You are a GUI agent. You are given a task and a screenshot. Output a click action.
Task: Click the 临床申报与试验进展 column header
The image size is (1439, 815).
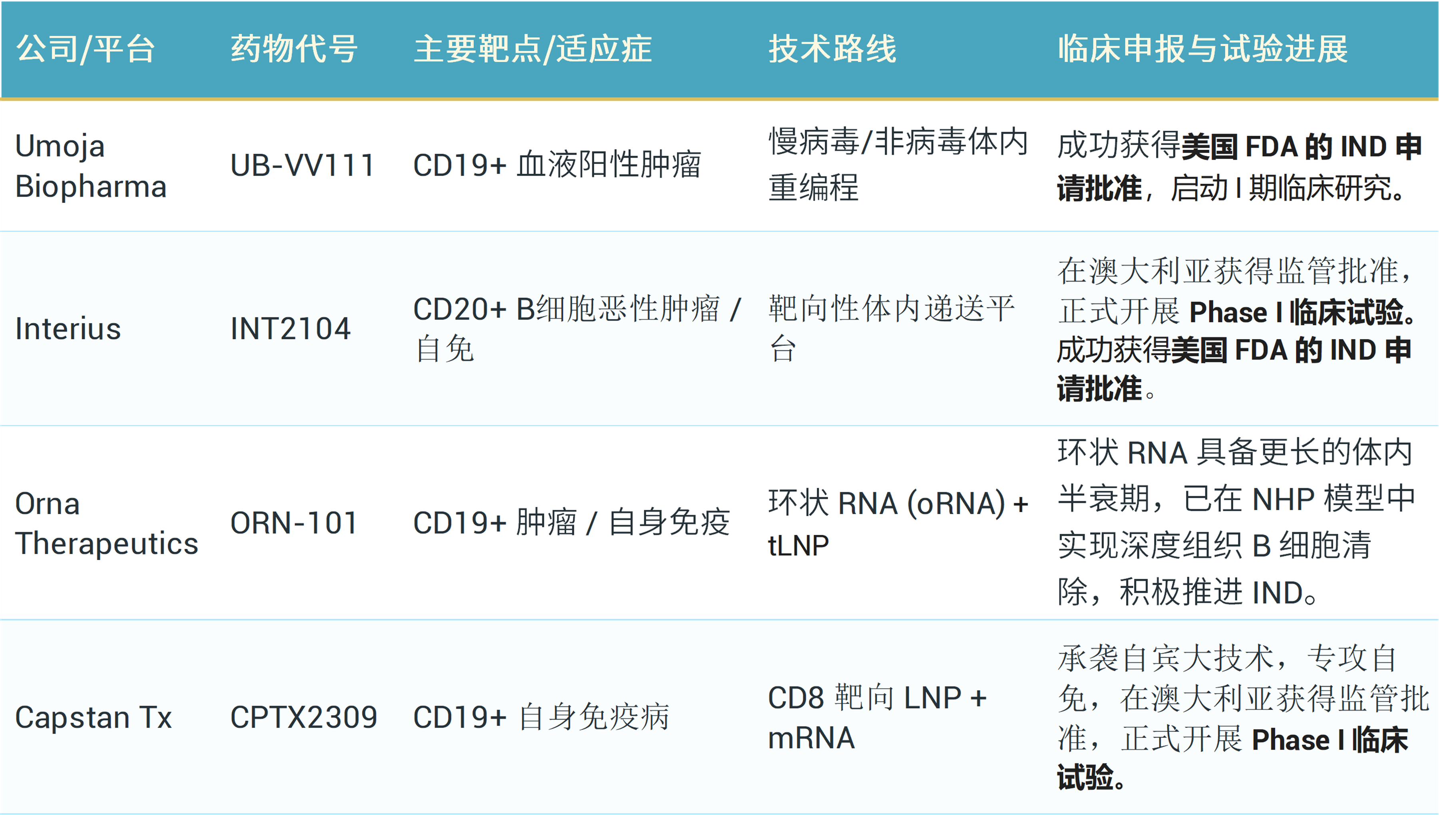click(1203, 49)
